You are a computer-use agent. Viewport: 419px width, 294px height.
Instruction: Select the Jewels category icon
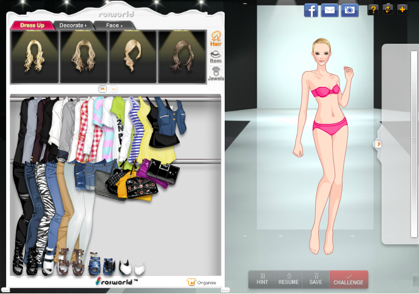[x=216, y=74]
